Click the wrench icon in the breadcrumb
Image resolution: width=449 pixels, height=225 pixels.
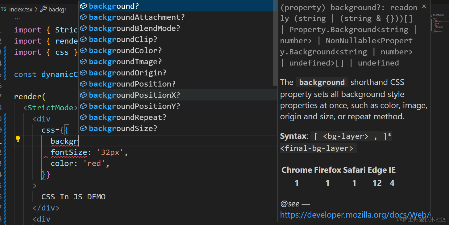coord(43,9)
